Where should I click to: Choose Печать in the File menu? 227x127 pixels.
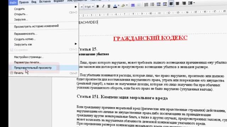pyautogui.click(x=19, y=73)
